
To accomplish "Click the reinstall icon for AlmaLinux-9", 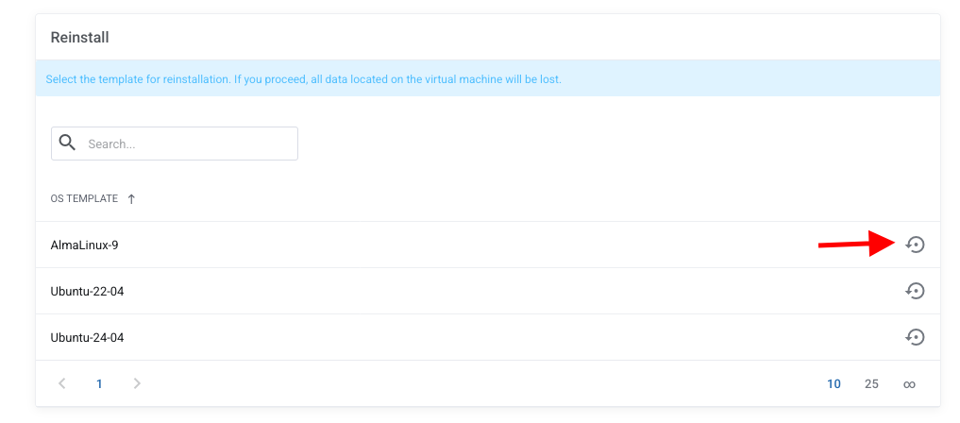I will (915, 245).
